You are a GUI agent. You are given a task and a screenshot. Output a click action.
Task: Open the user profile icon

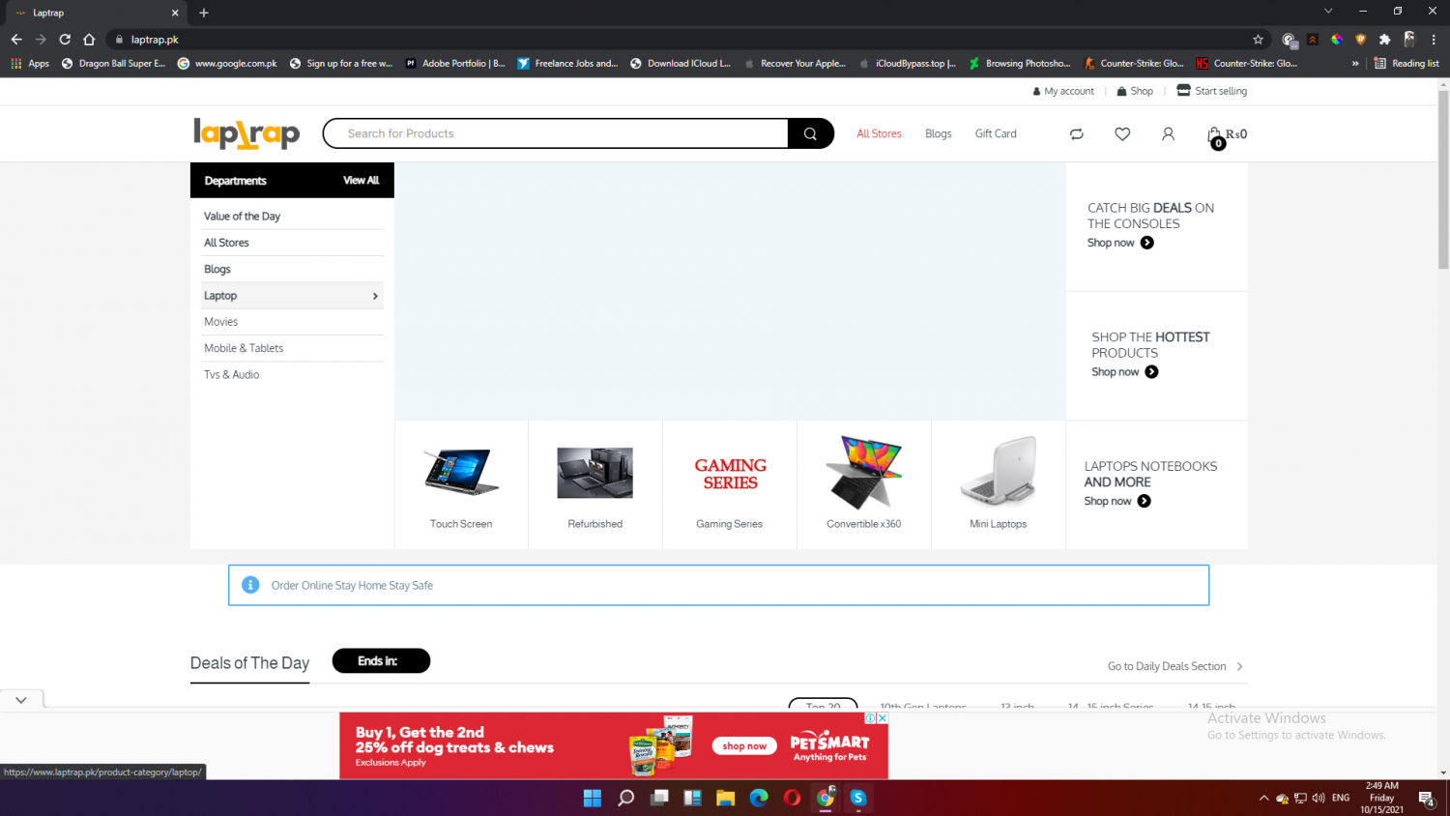pos(1168,134)
